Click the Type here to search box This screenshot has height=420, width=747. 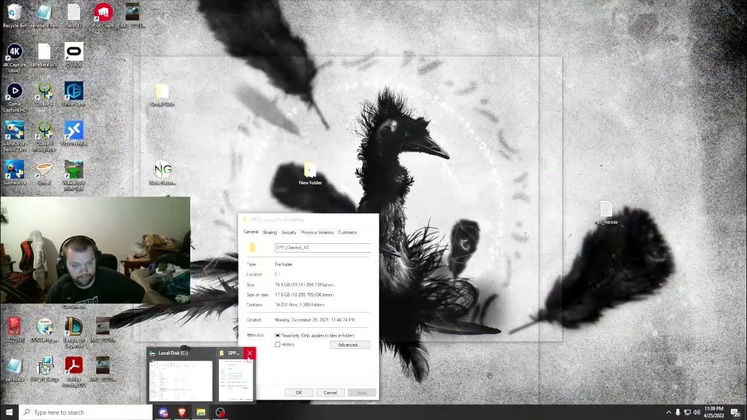(x=86, y=412)
